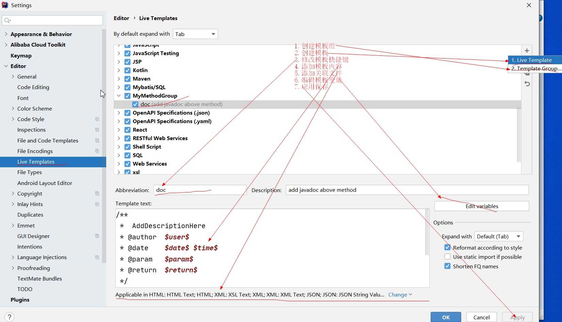Disable Shorten FQ names option

447,266
